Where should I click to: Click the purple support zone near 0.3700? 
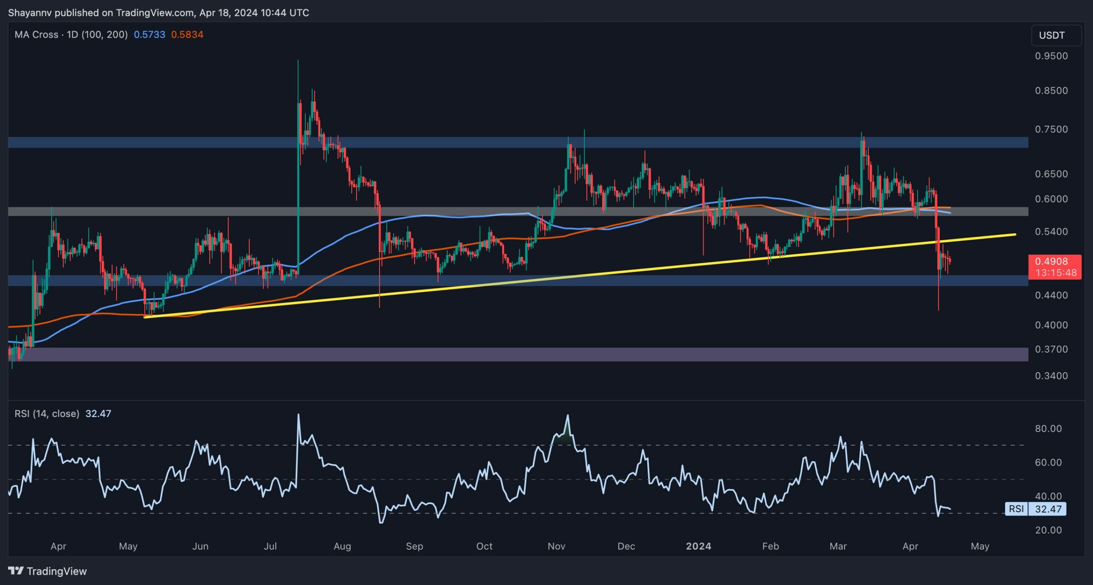[512, 354]
